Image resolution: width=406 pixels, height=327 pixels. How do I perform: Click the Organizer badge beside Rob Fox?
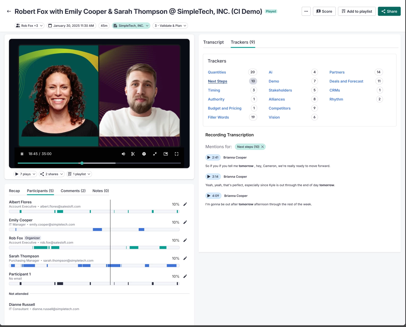33,238
